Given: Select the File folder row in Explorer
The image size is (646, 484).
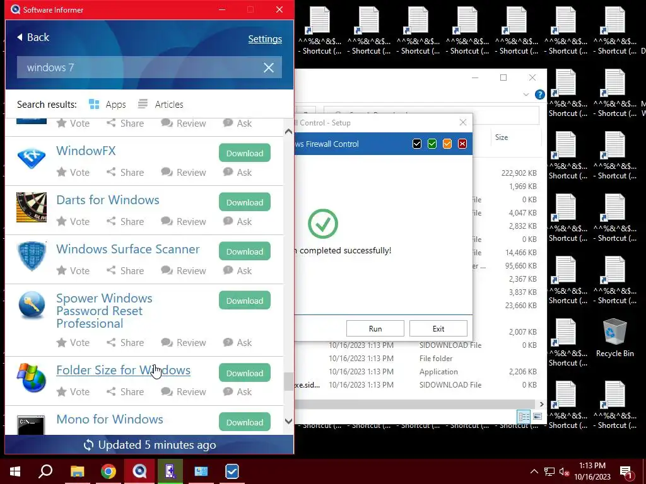Looking at the screenshot, I should (x=416, y=359).
